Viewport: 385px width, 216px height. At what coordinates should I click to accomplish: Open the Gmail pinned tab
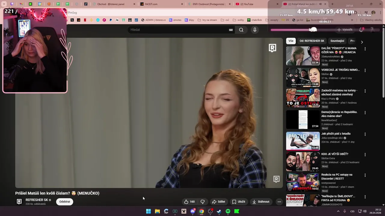21,4
